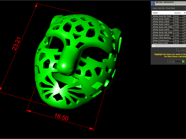Select the green leopard face model
186x139 pixels.
coord(77,62)
